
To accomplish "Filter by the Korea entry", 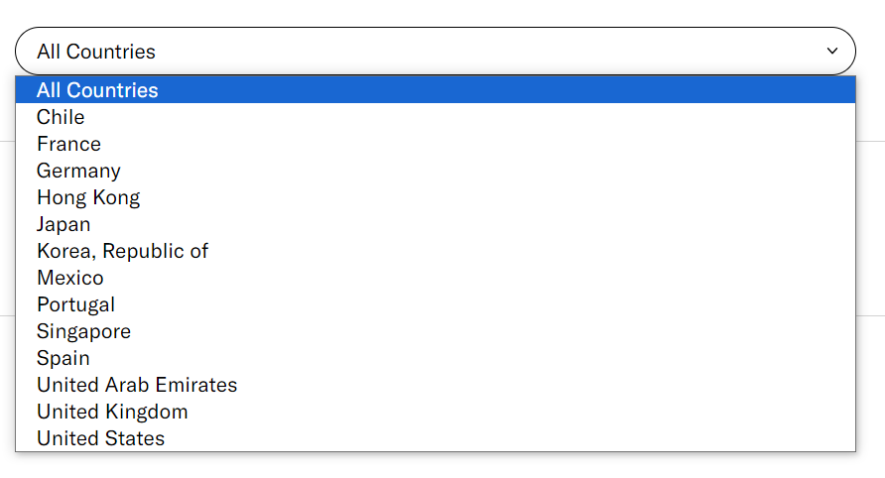I will point(122,251).
